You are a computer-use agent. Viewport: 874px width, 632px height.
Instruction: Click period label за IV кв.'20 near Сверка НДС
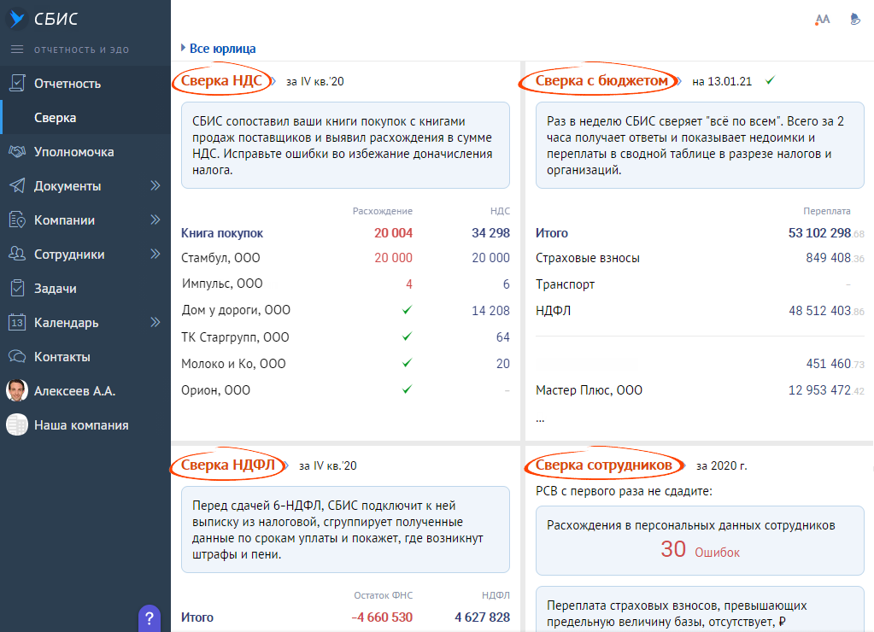tap(315, 81)
